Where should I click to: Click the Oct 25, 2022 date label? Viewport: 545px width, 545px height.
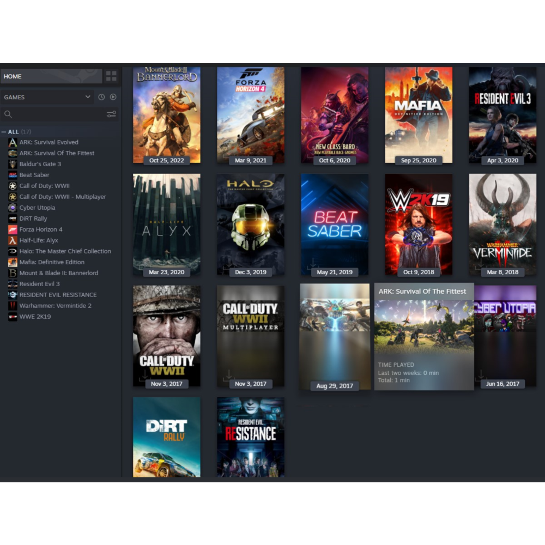coord(166,160)
